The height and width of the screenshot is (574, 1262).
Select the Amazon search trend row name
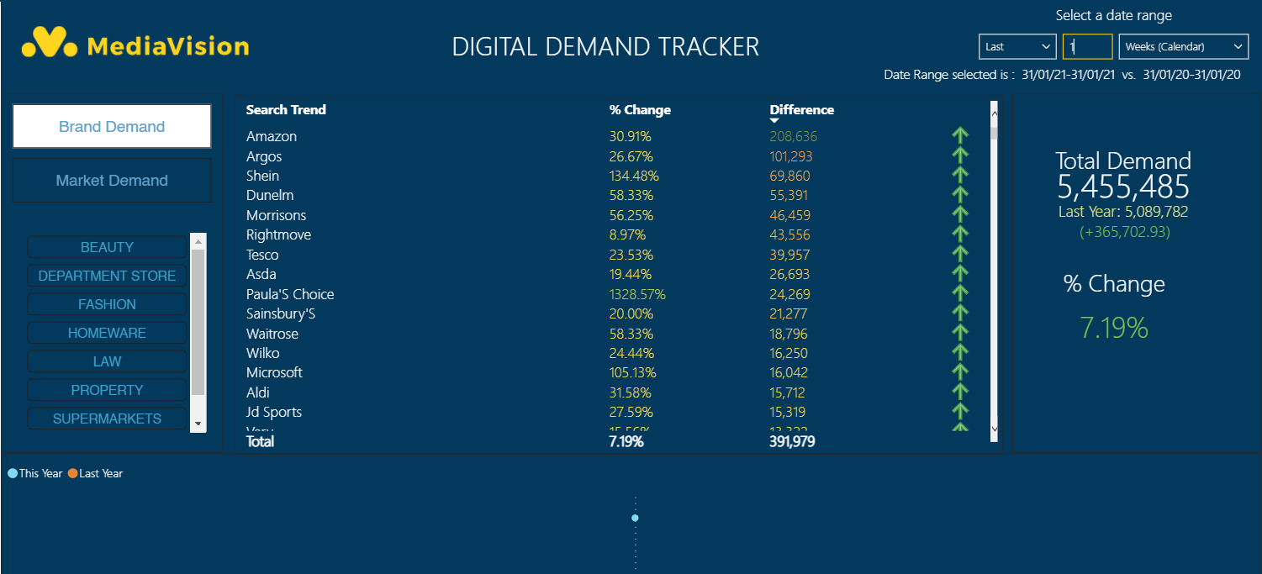click(x=272, y=136)
